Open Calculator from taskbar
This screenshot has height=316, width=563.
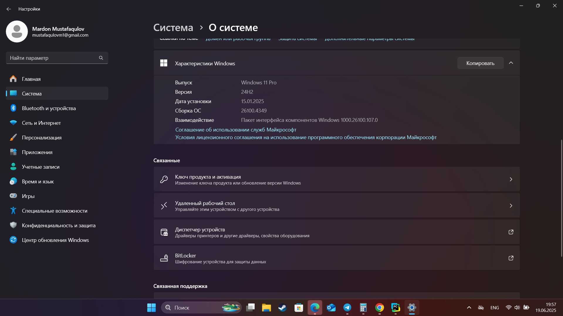coord(363,308)
